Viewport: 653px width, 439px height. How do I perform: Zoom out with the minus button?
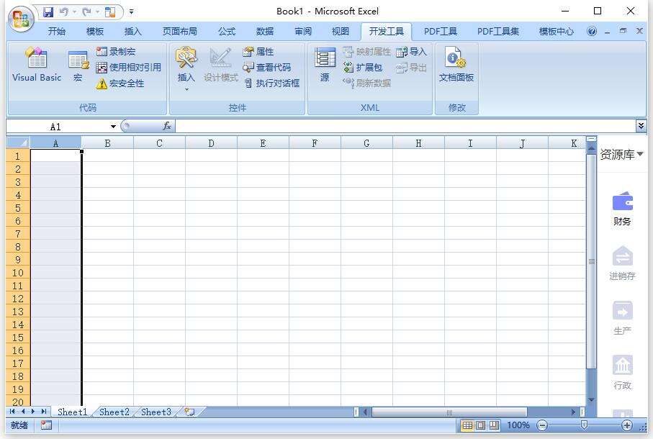click(542, 425)
